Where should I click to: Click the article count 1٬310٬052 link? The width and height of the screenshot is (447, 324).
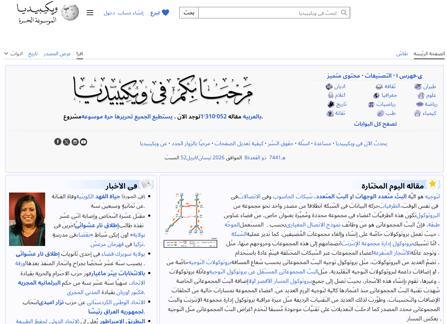(214, 117)
